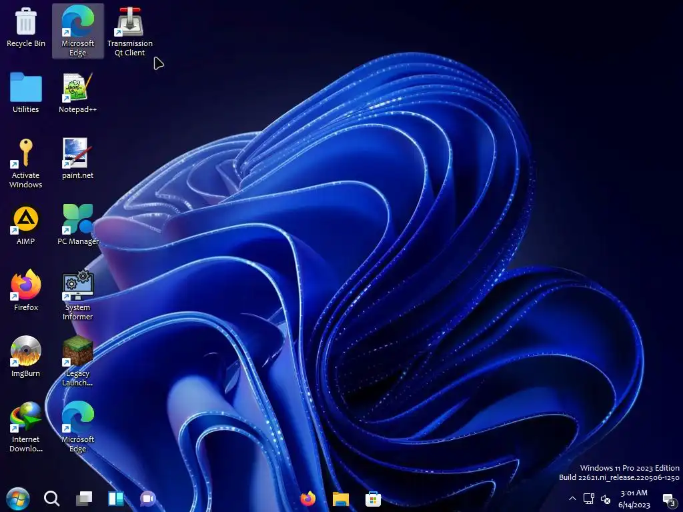
Task: Open the Start menu orb
Action: 18,499
